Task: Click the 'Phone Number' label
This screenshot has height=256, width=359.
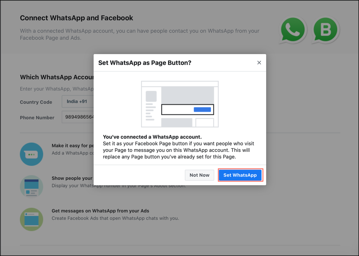Action: 37,118
